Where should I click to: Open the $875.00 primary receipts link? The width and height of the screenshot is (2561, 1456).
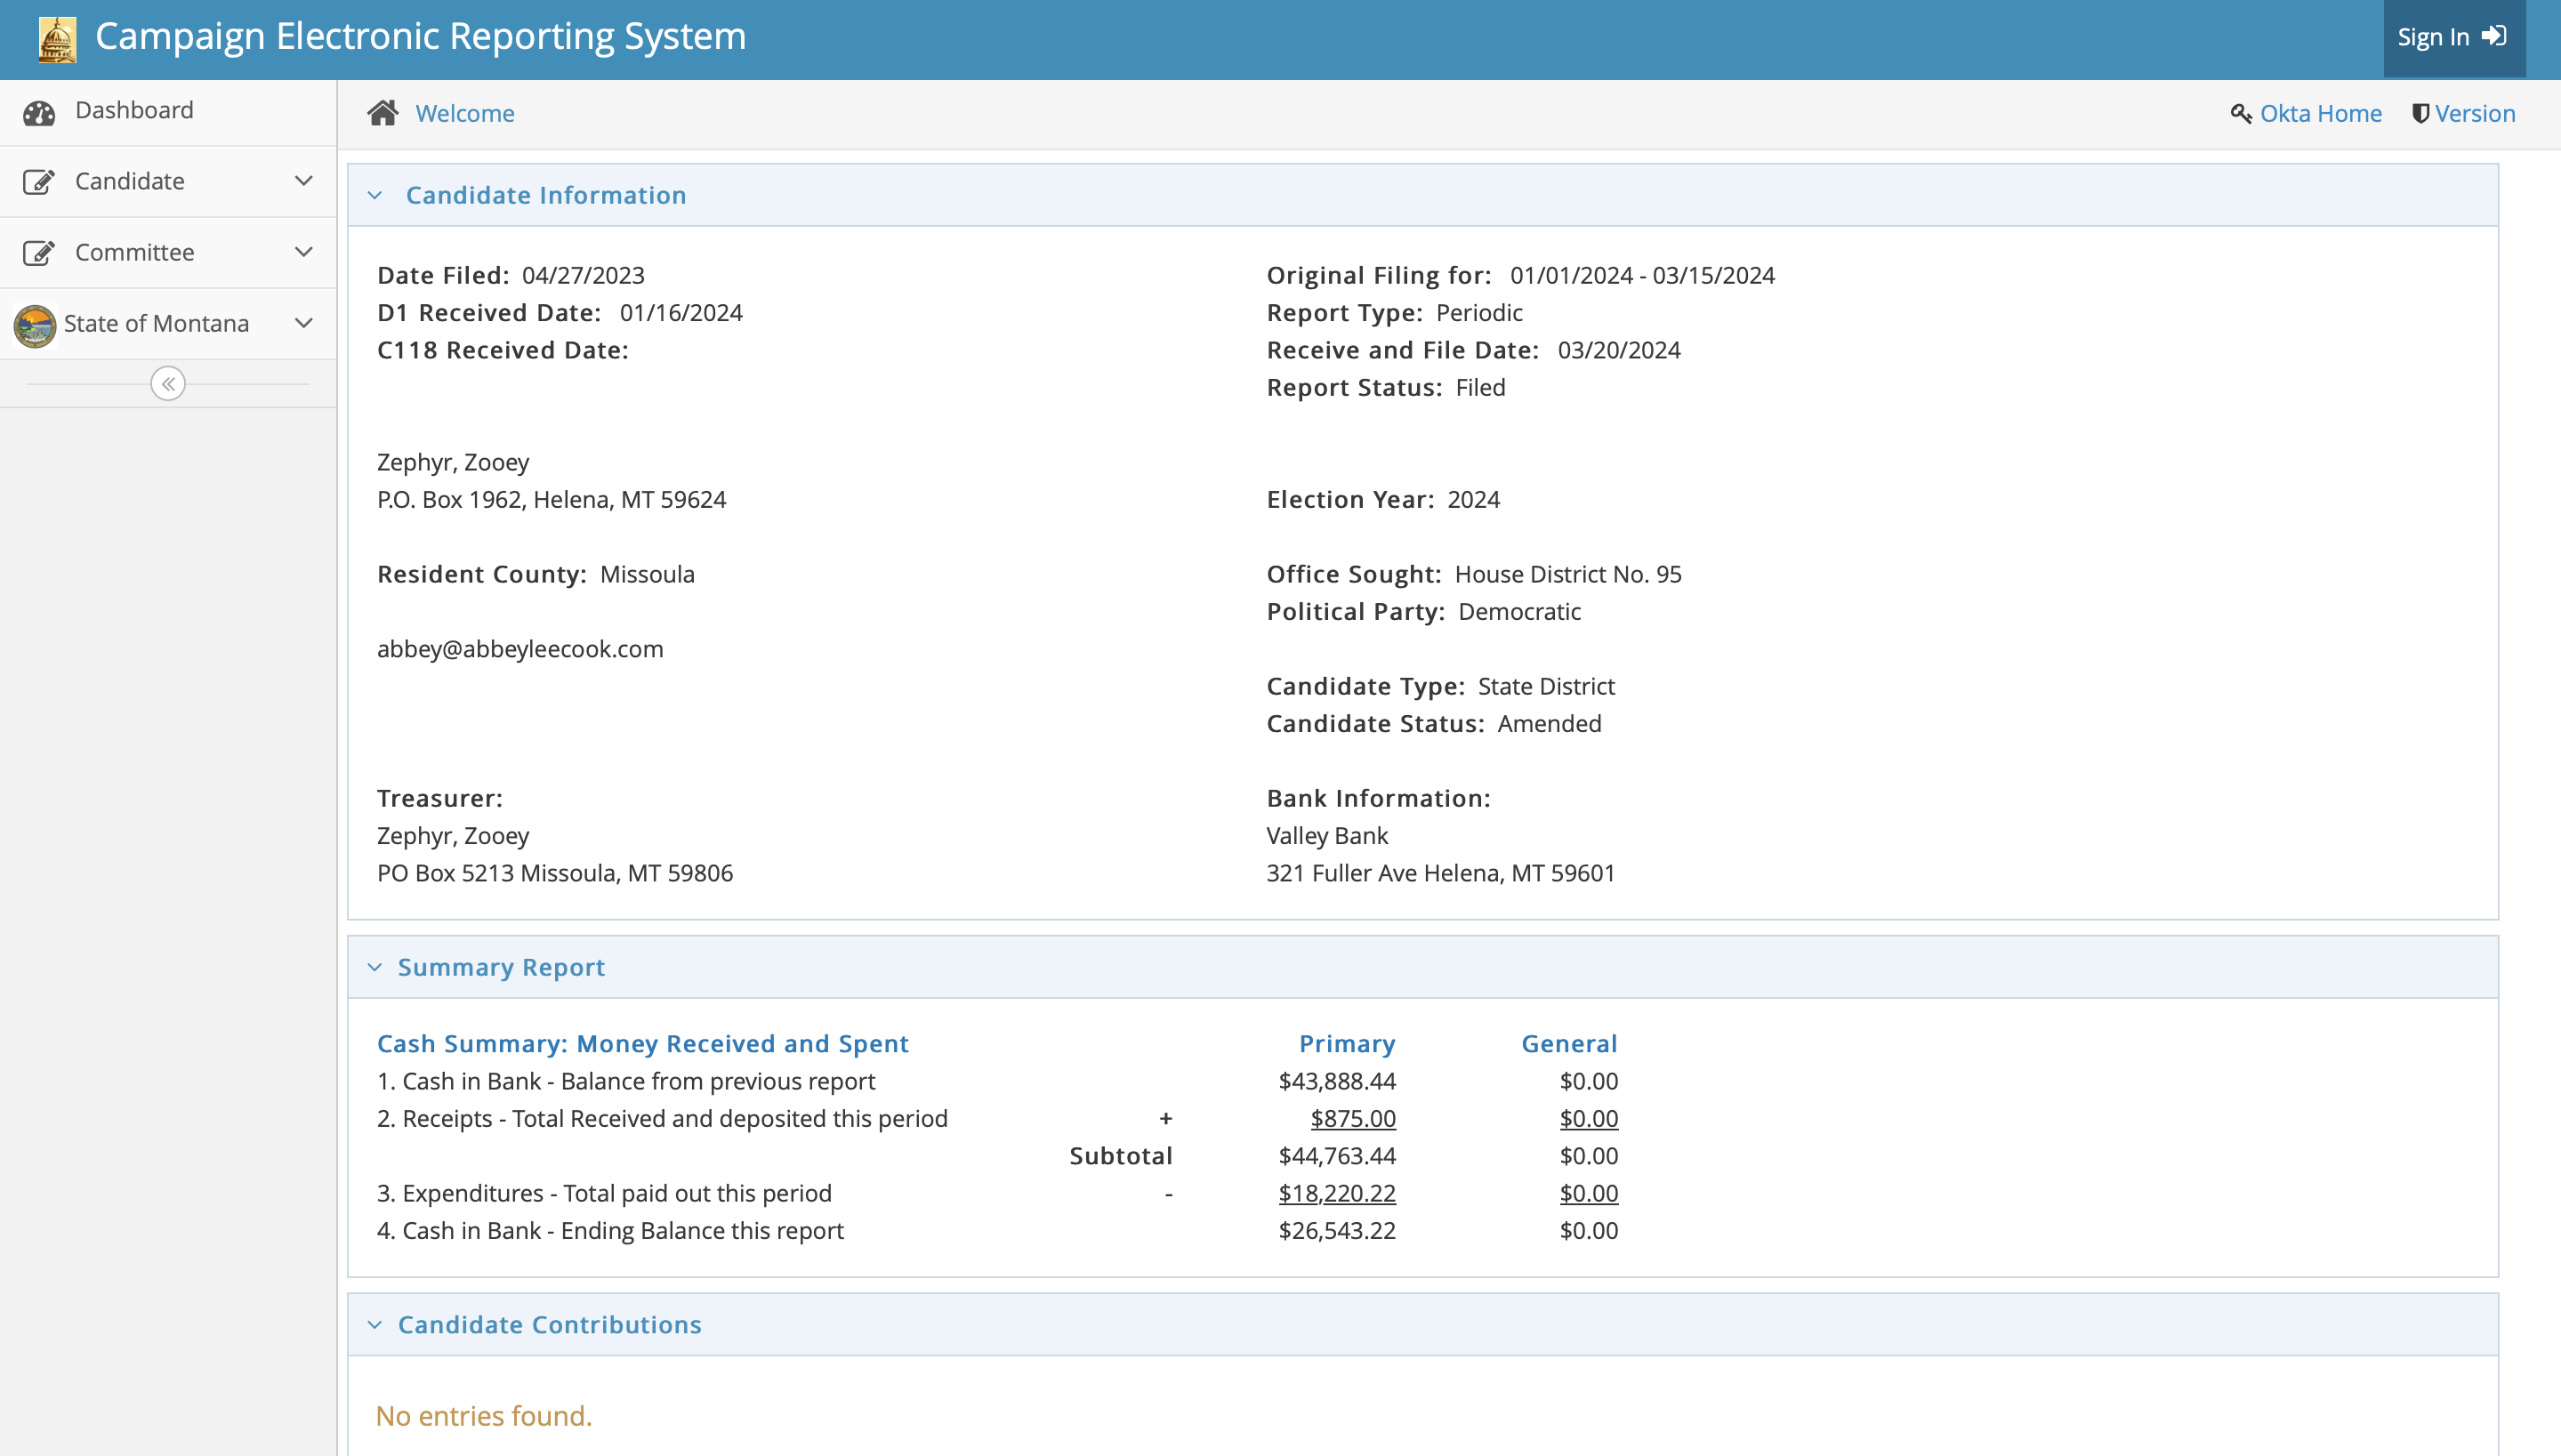[1353, 1119]
